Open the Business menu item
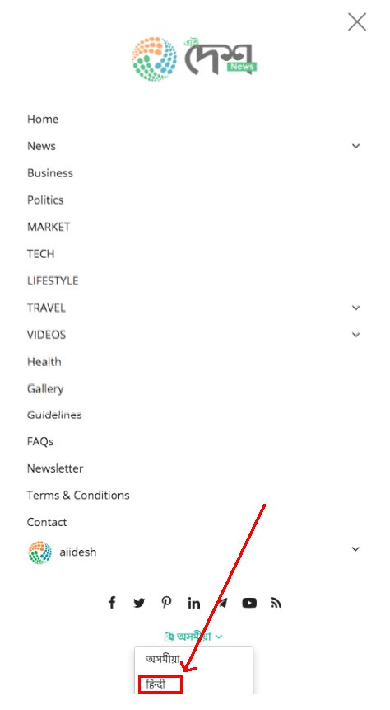Image resolution: width=390 pixels, height=710 pixels. (50, 173)
